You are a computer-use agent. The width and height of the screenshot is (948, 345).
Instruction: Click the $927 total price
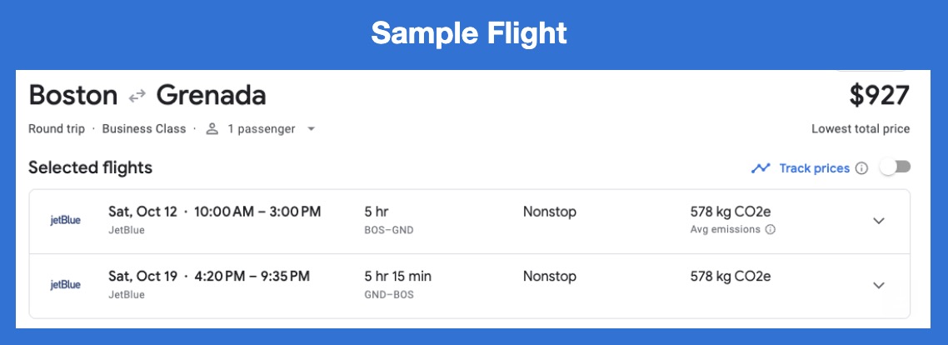click(879, 96)
